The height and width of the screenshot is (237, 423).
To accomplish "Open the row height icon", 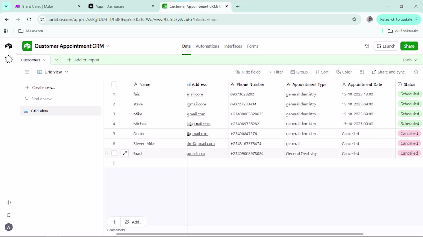I will pyautogui.click(x=362, y=72).
